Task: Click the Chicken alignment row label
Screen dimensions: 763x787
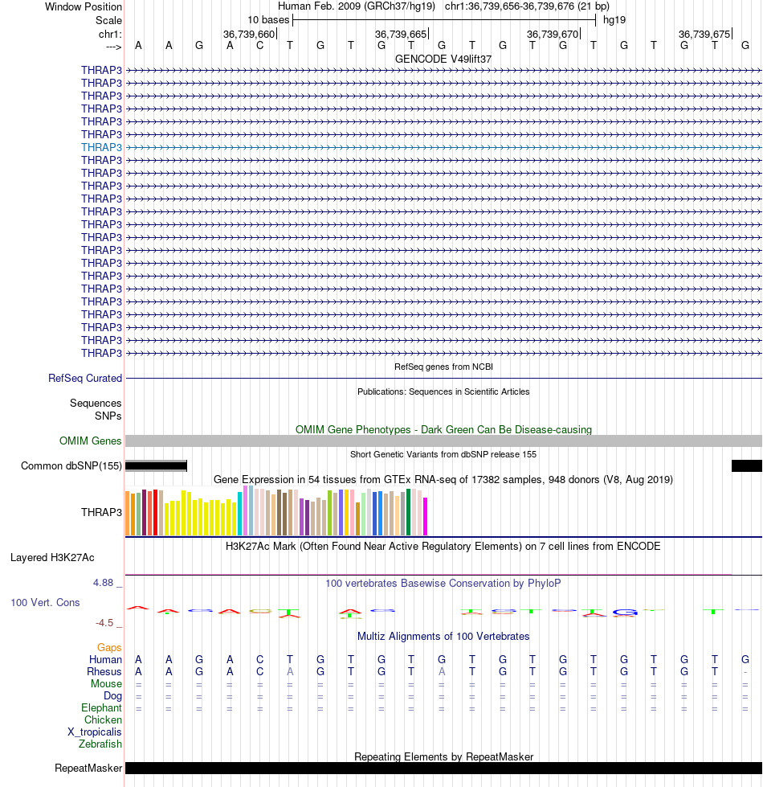Action: (x=104, y=719)
